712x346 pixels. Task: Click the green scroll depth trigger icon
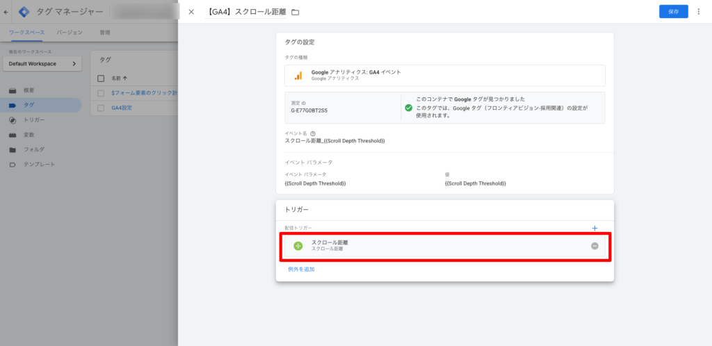298,246
